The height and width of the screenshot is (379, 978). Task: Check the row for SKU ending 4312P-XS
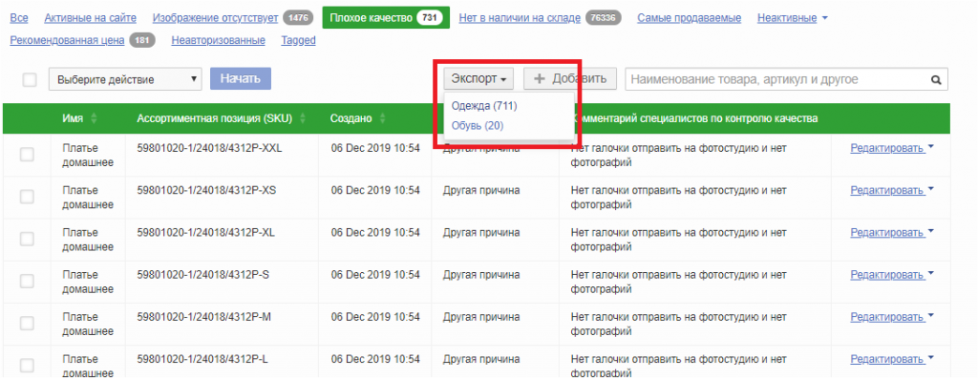27,197
